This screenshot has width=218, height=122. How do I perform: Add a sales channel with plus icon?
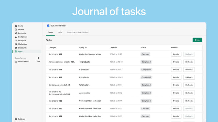[38, 58]
